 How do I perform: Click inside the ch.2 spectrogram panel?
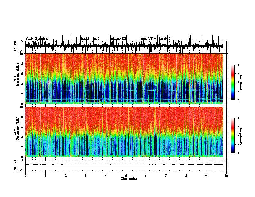124,132
